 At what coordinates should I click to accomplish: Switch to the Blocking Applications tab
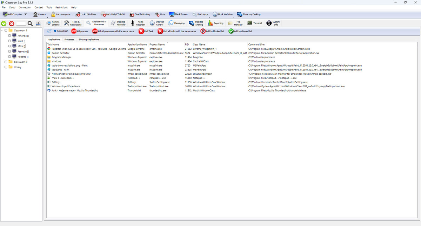88,40
